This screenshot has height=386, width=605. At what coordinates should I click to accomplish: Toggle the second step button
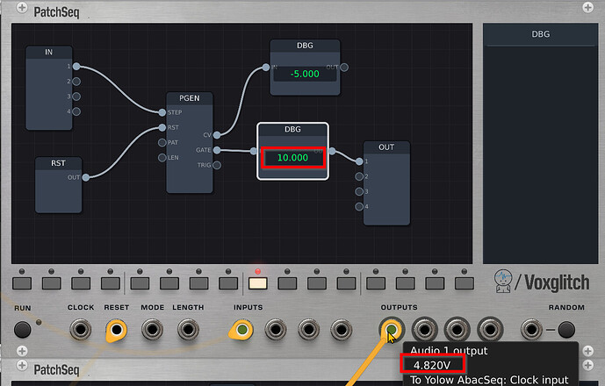tap(51, 283)
